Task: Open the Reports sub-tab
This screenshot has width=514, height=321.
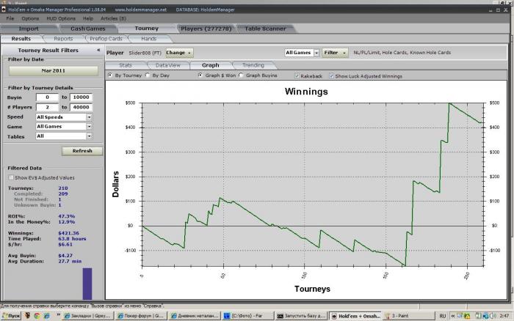Action: [63, 39]
